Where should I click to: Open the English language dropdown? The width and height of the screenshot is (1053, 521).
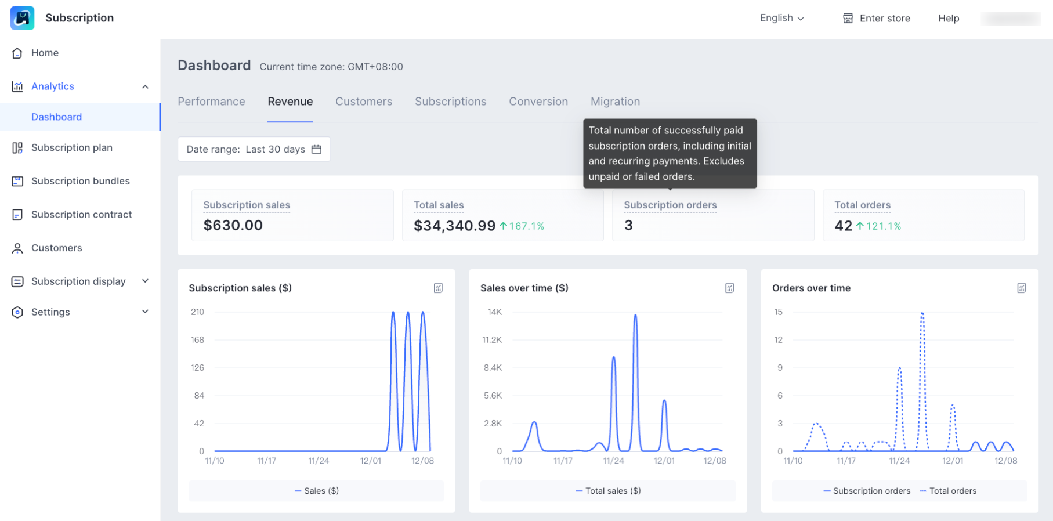[781, 18]
